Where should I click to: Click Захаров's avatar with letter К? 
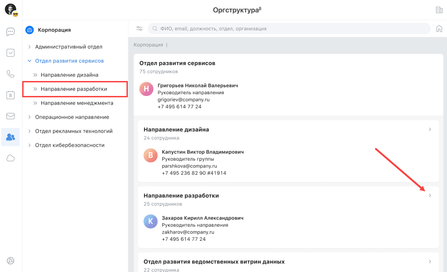point(151,221)
